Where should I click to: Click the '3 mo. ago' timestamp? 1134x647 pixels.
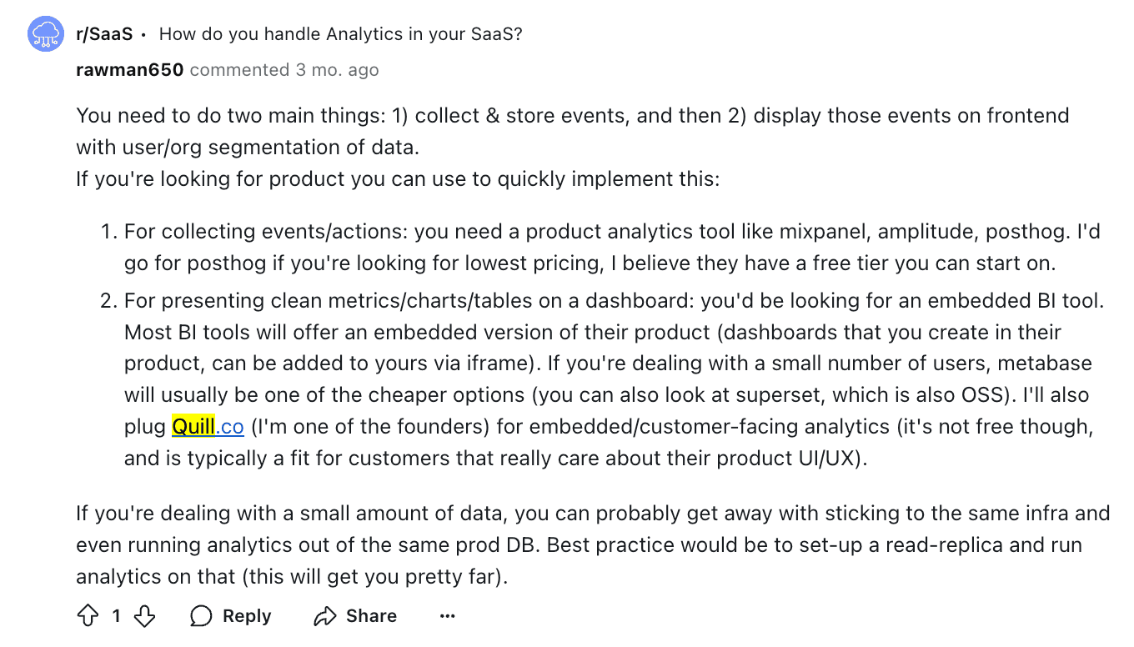pyautogui.click(x=337, y=70)
